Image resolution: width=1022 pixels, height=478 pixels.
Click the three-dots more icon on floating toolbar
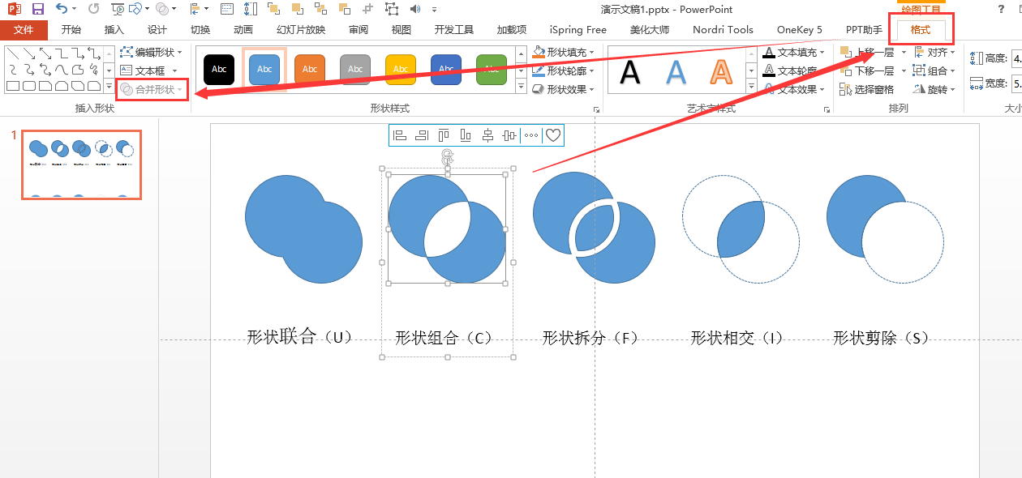pos(530,135)
